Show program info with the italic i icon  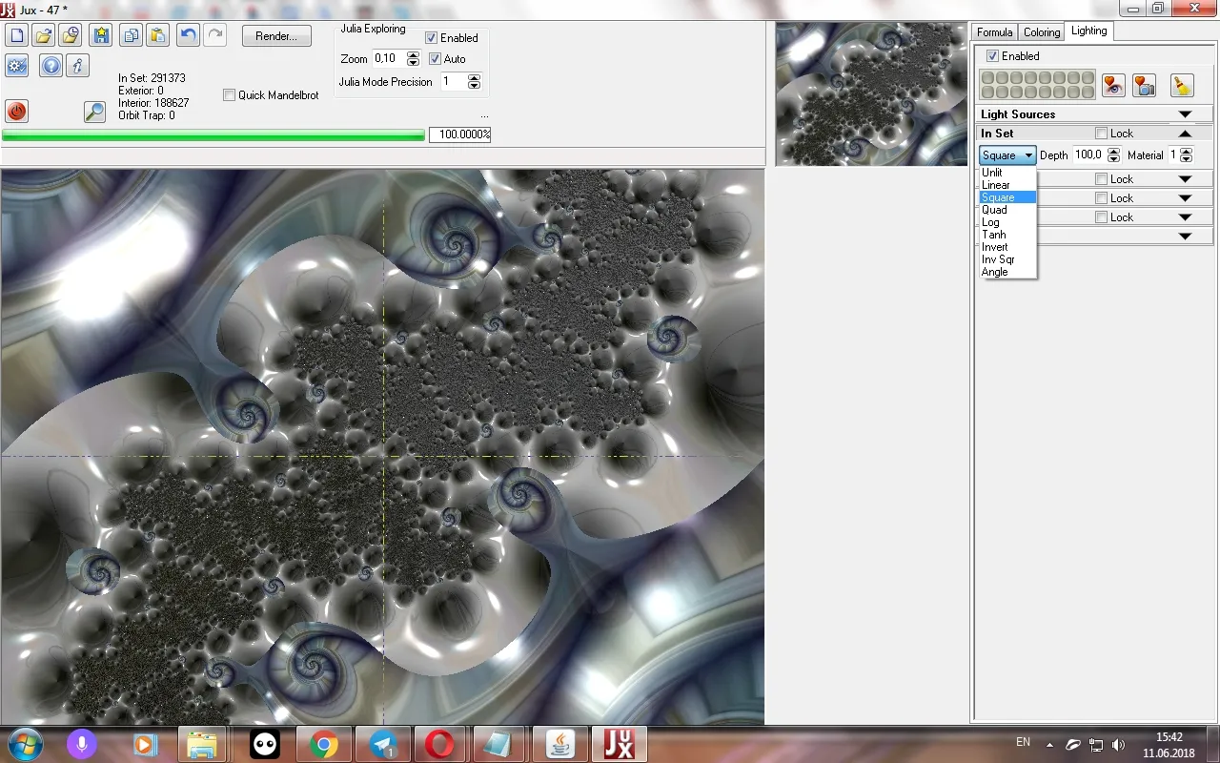pos(78,66)
